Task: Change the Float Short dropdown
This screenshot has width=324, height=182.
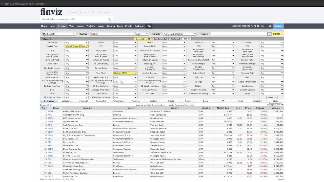Action: (x=125, y=73)
